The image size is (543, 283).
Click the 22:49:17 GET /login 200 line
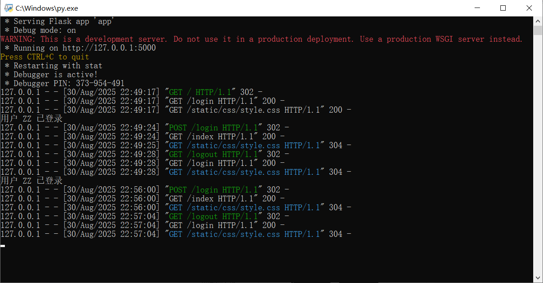click(143, 101)
